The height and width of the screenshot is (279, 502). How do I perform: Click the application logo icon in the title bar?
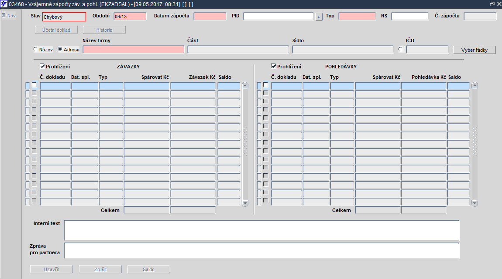coord(4,4)
